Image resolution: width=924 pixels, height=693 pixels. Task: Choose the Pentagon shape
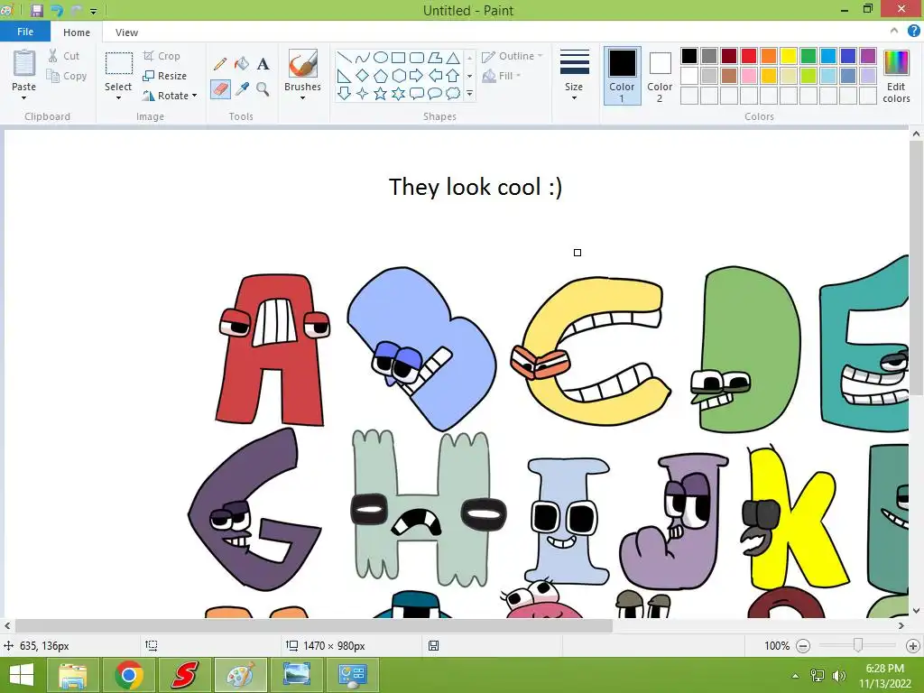point(381,76)
